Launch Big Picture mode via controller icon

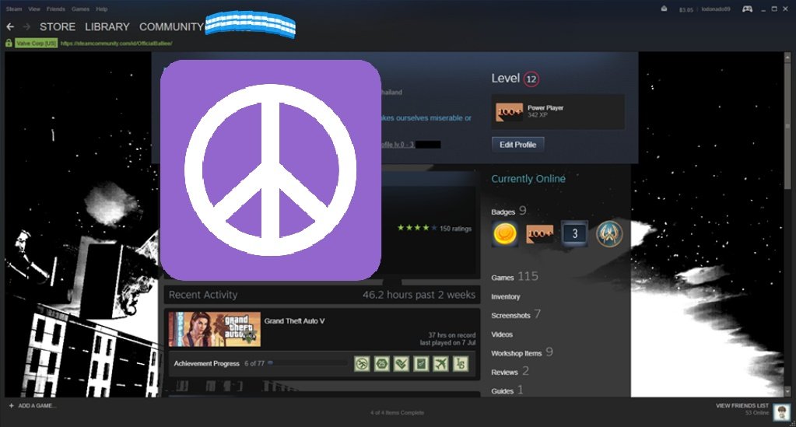pyautogui.click(x=747, y=9)
